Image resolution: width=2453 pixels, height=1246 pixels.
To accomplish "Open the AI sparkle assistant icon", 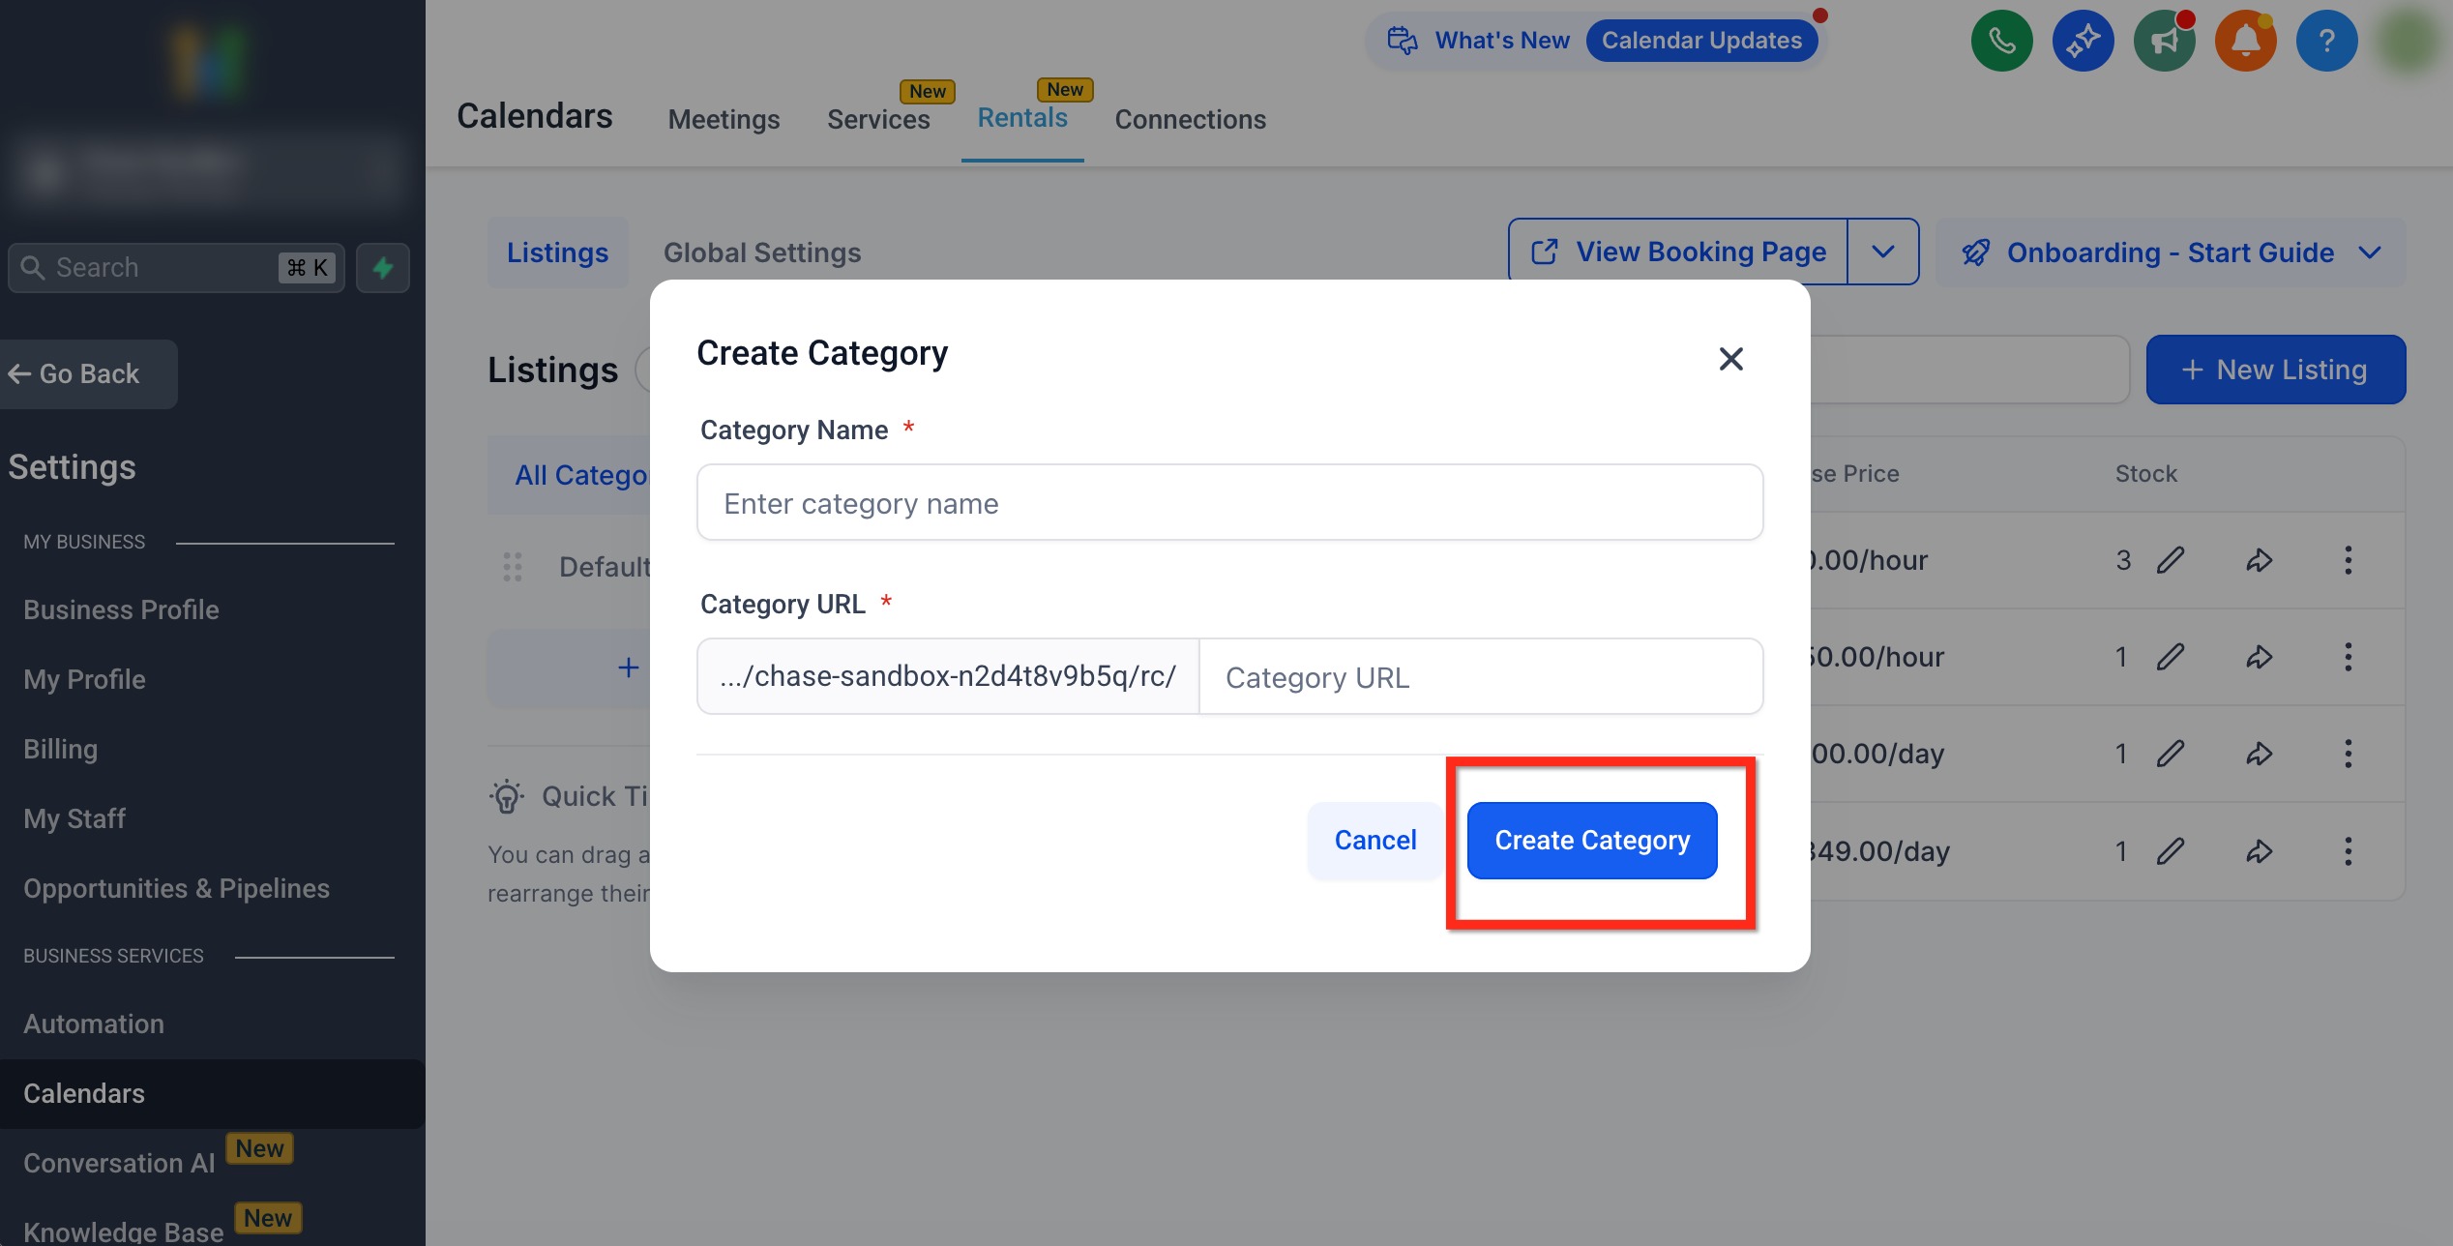I will [x=2083, y=42].
